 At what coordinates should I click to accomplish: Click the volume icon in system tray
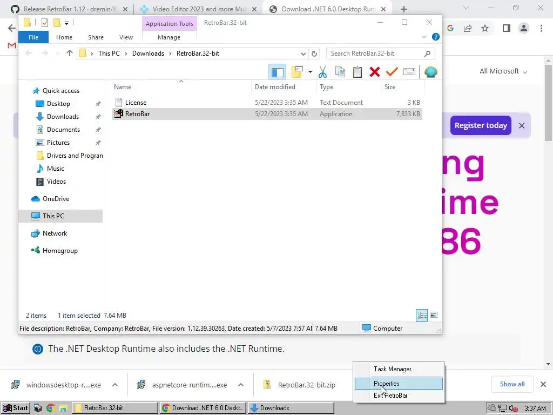[x=514, y=409]
